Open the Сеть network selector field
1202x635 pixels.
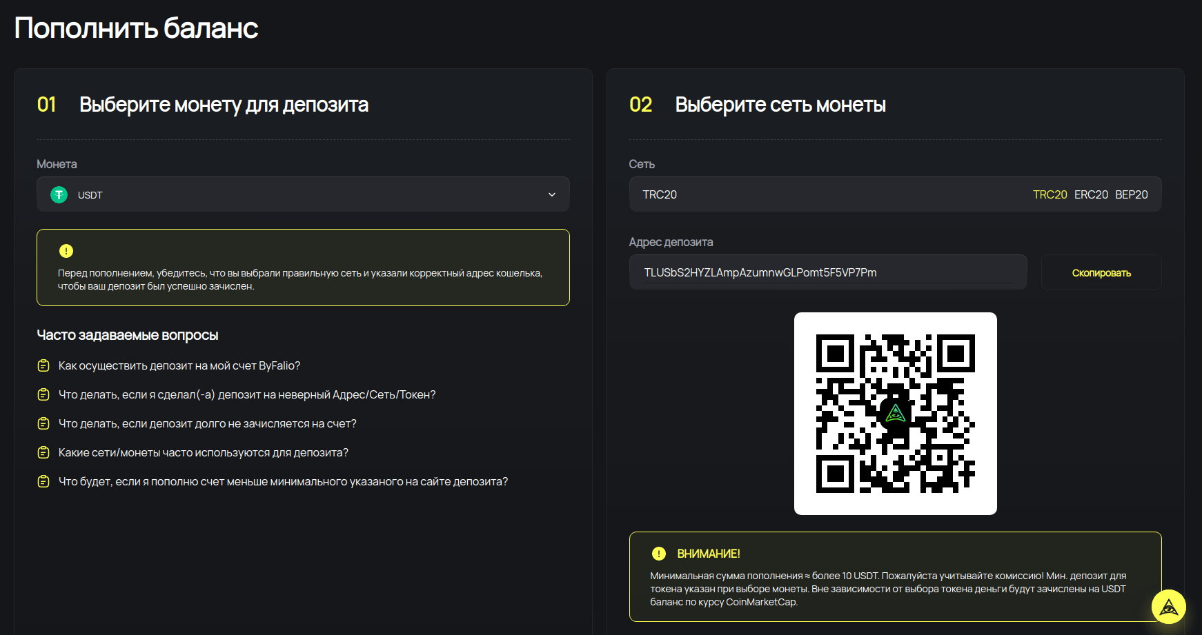828,194
